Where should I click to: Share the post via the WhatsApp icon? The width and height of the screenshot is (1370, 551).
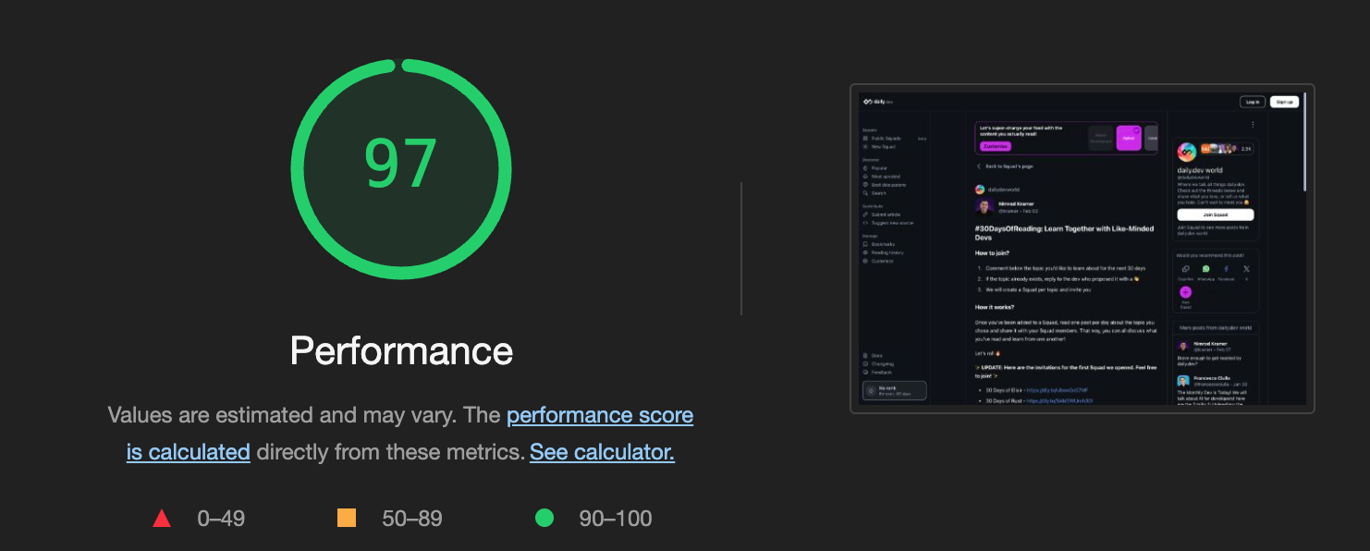(x=1206, y=268)
